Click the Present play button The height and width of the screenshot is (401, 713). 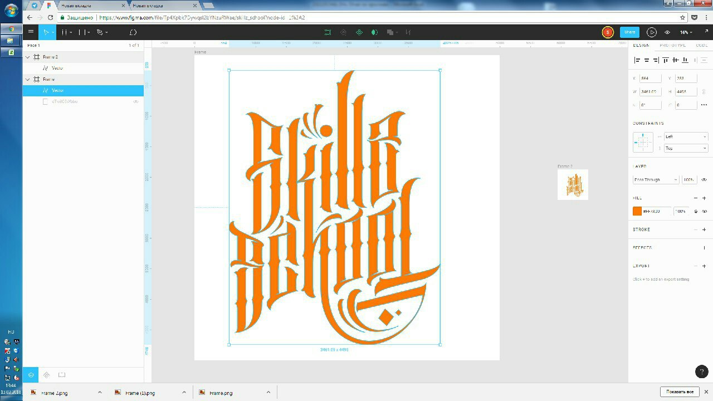pos(651,32)
